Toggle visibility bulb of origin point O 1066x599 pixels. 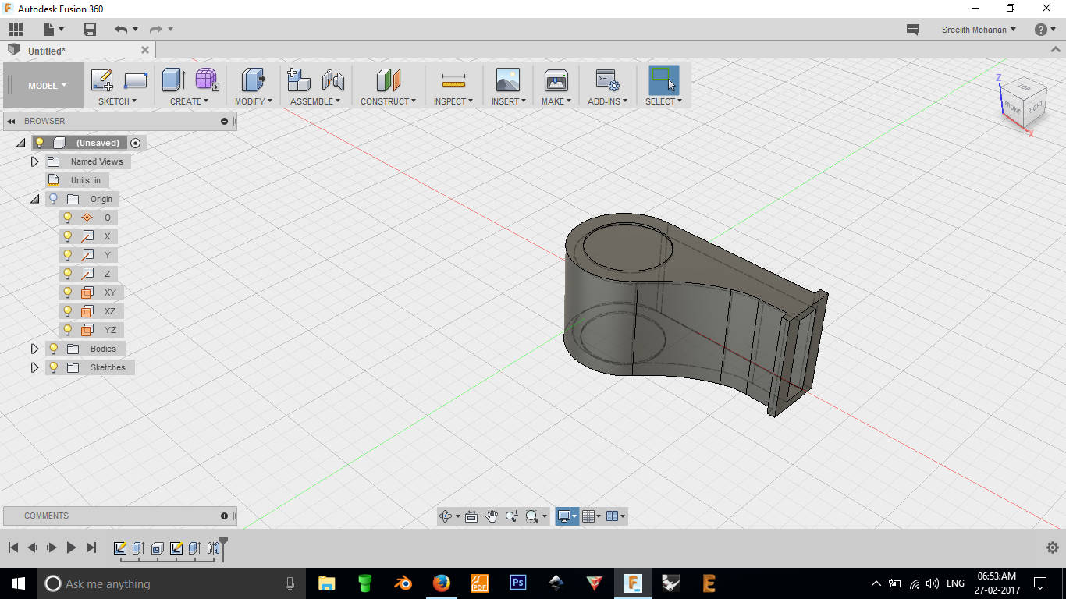(68, 218)
